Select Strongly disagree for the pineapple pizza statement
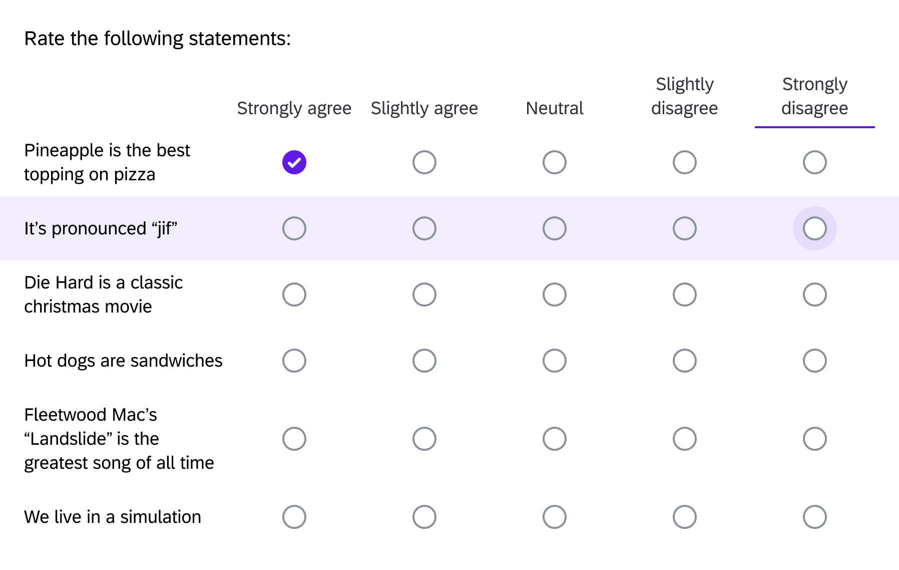 pos(815,162)
